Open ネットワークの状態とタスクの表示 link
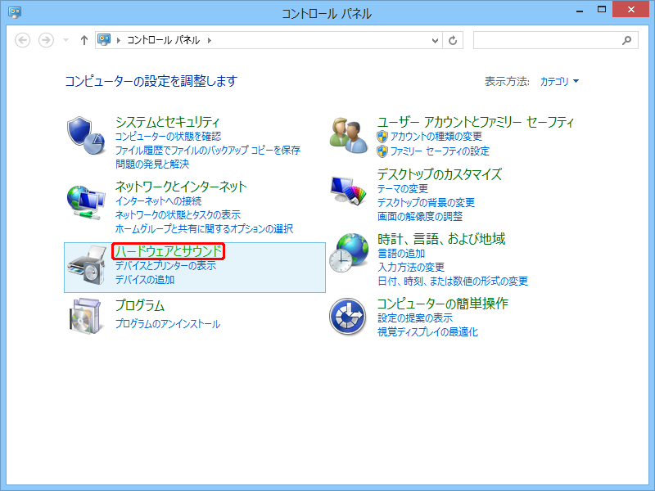655x491 pixels. click(178, 215)
